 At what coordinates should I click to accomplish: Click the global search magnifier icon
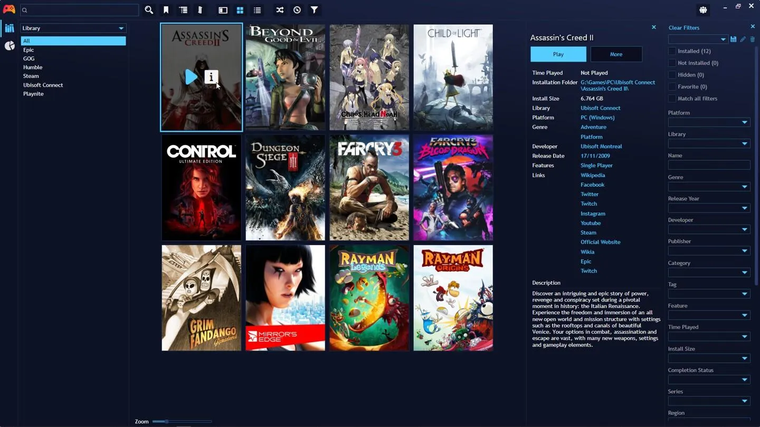click(x=149, y=10)
